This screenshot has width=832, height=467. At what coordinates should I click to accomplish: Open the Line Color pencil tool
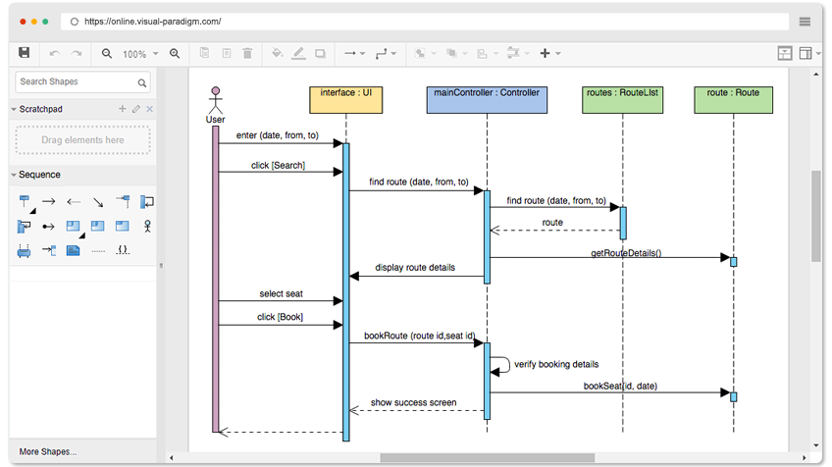point(298,53)
